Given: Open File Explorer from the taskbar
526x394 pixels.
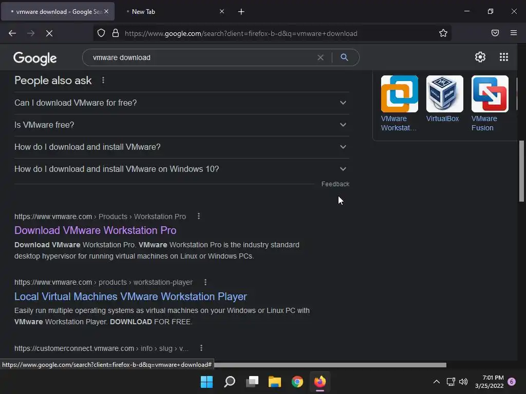Looking at the screenshot, I should (275, 382).
